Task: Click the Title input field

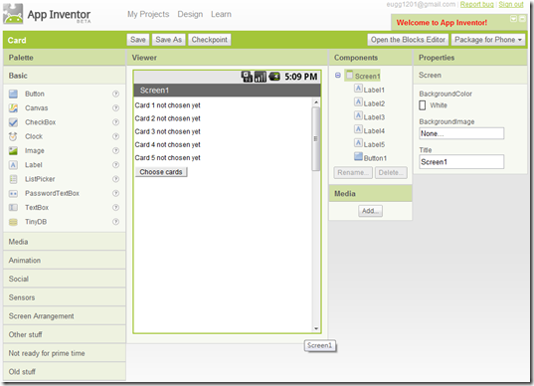Action: 461,162
